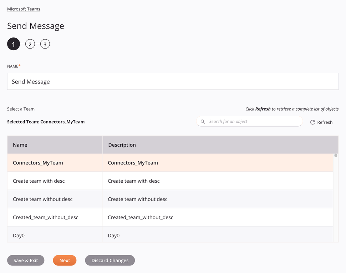Click into the Search for an object field
Viewport: 346px width, 273px height.
[250, 121]
